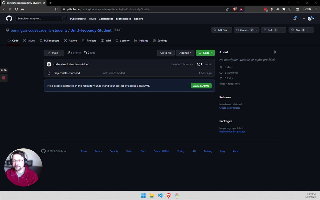Click the Add a README button
This screenshot has width=320, height=200.
(x=201, y=86)
